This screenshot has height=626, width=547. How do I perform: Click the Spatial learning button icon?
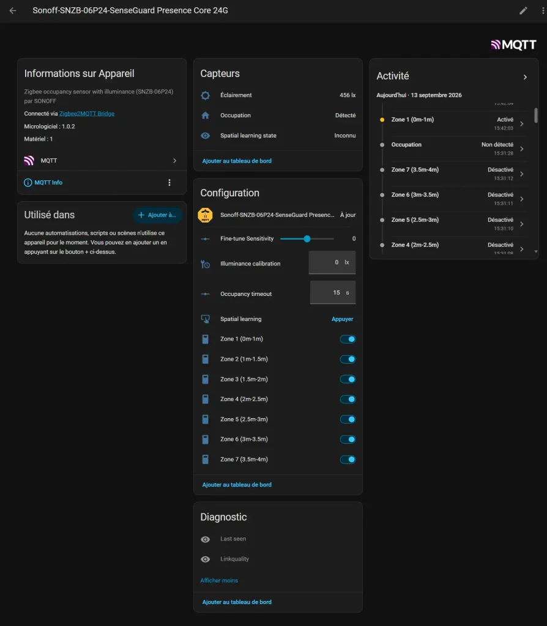(206, 319)
